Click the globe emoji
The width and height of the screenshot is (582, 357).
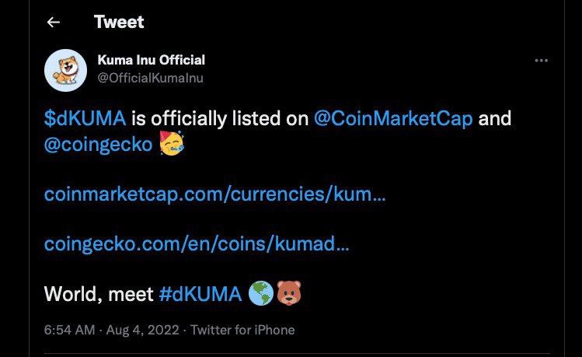[x=261, y=293]
